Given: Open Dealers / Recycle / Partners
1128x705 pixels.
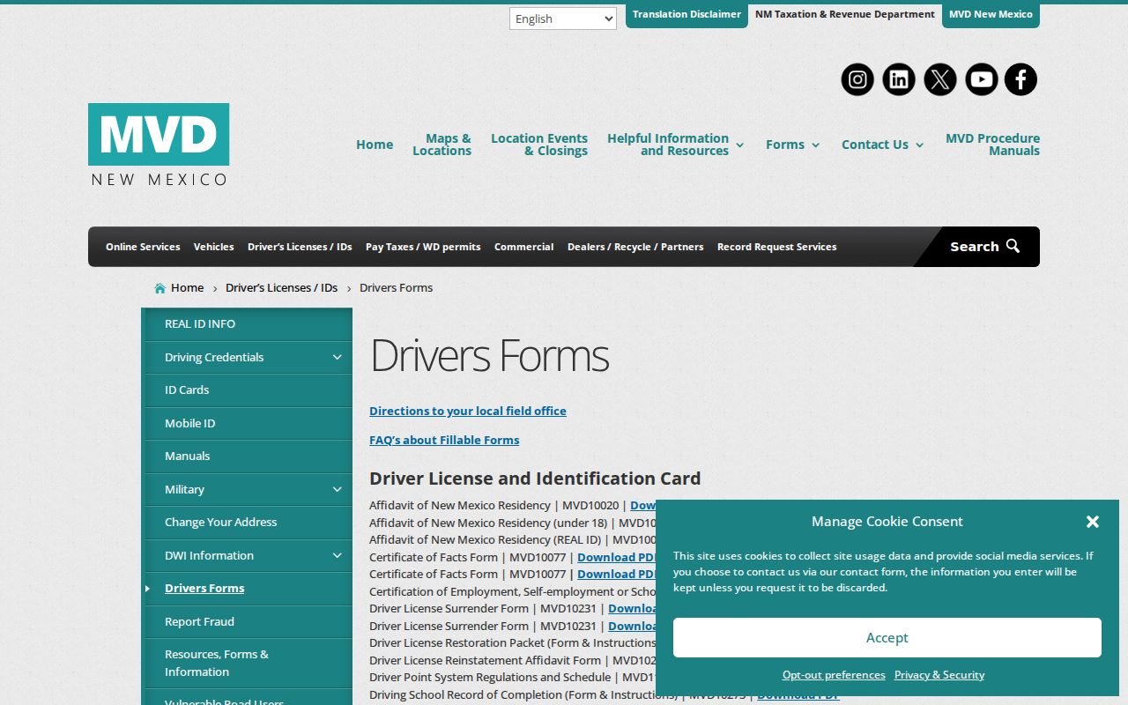Looking at the screenshot, I should click(x=635, y=247).
